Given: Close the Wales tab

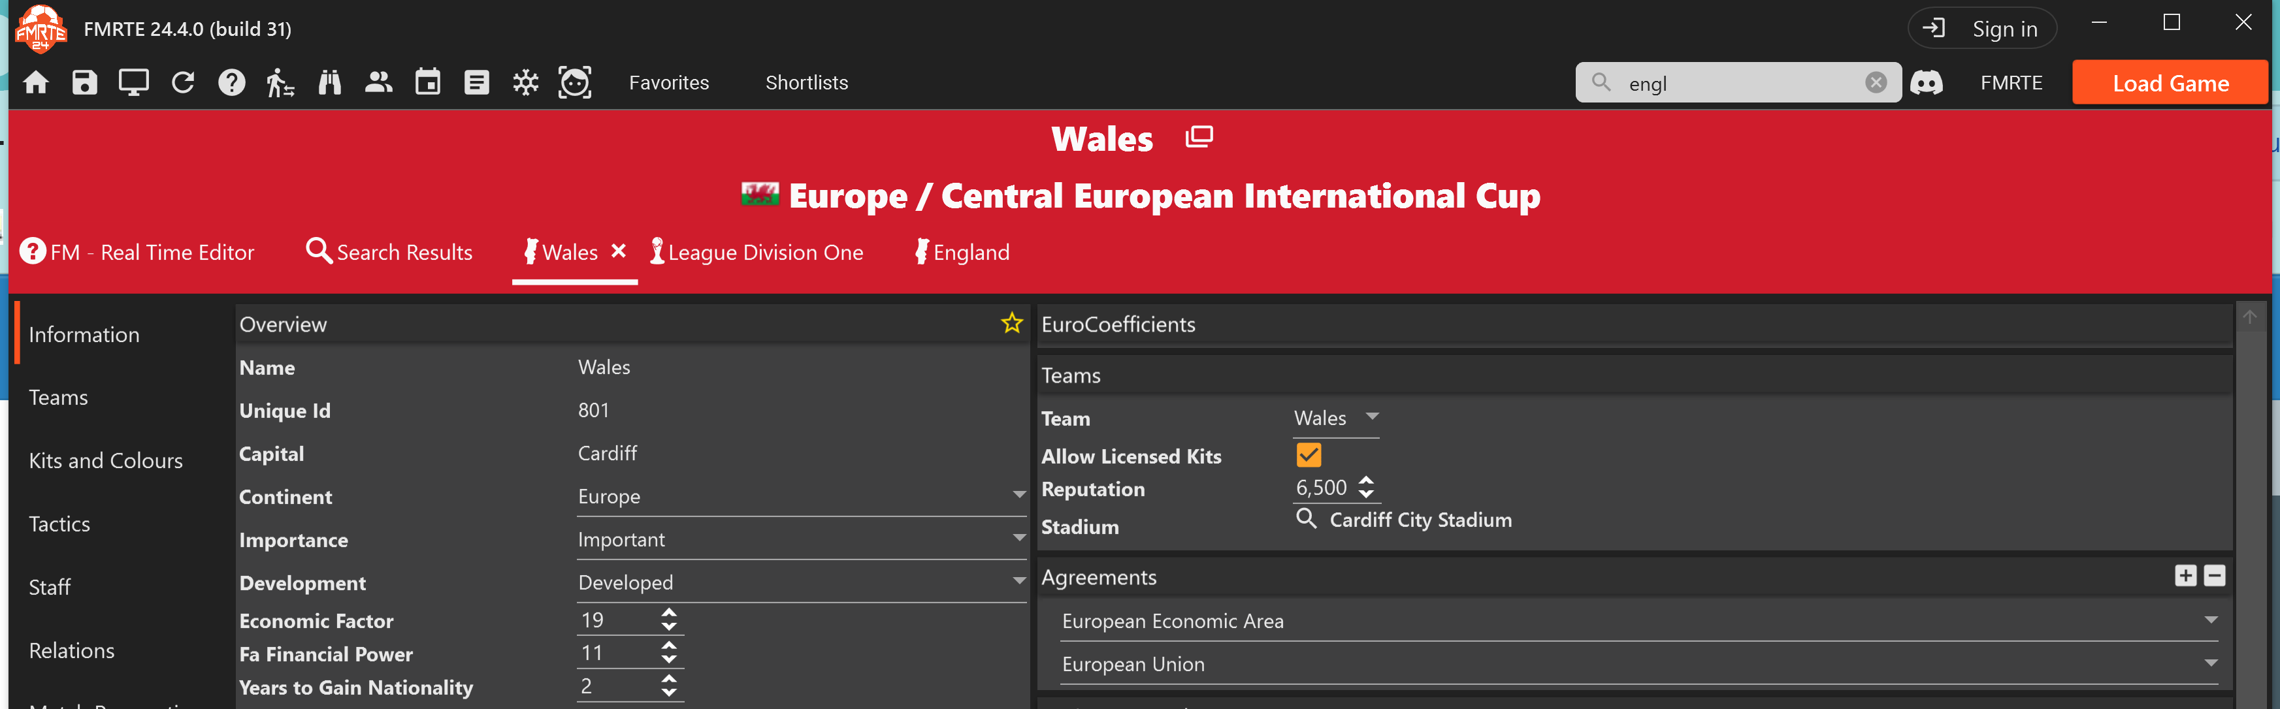Looking at the screenshot, I should click(619, 251).
